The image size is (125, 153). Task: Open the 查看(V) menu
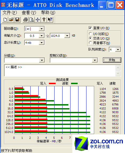coord(29,13)
